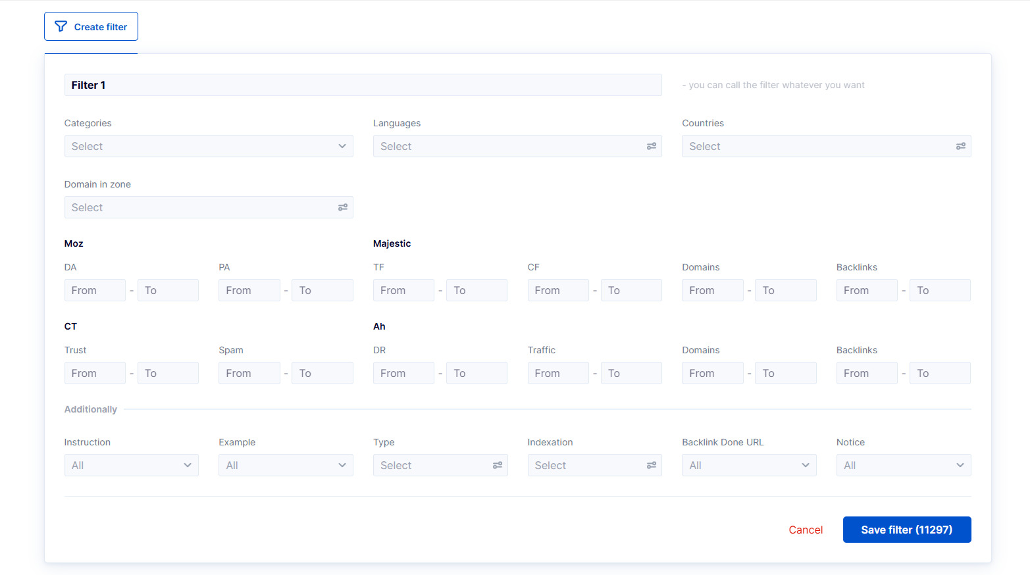
Task: Expand the Backlink Done URL dropdown
Action: pyautogui.click(x=749, y=465)
